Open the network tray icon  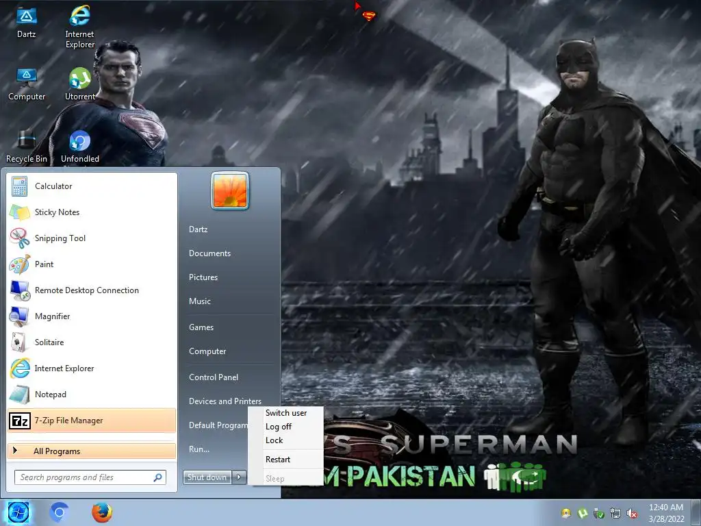pos(615,514)
